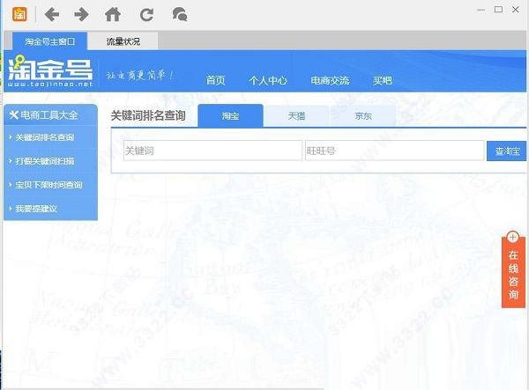Click the 关键词排名查询 page heading
Viewport: 529px width, 390px height.
click(x=148, y=115)
